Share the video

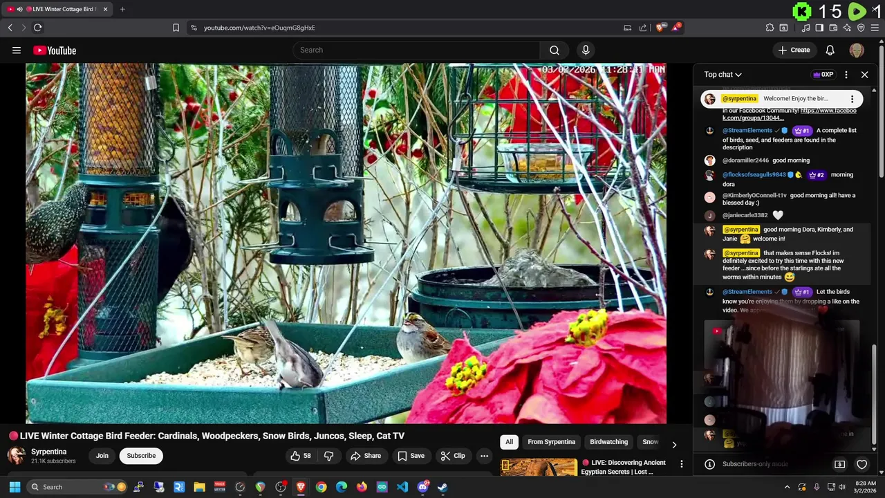pos(366,456)
